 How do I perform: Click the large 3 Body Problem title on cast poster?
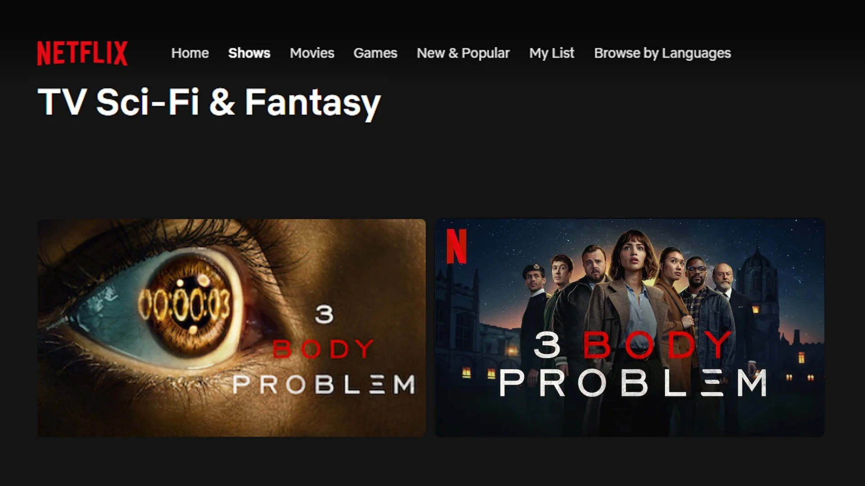(633, 364)
